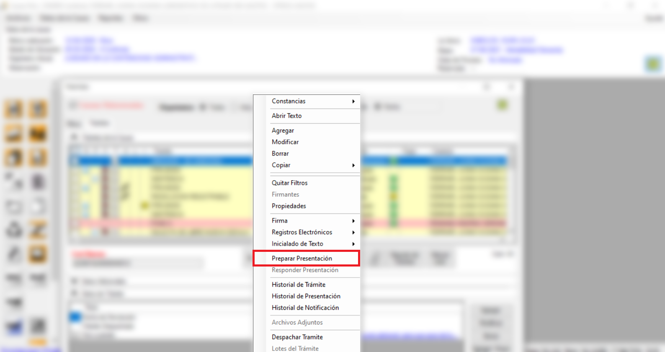This screenshot has width=665, height=352.
Task: Click Lotes del Trámite menu item
Action: click(x=295, y=348)
